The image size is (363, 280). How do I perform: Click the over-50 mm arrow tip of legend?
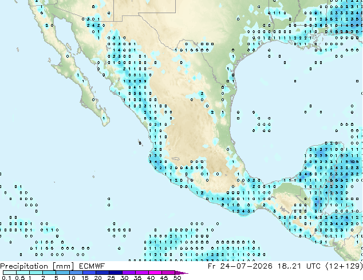click(x=181, y=273)
